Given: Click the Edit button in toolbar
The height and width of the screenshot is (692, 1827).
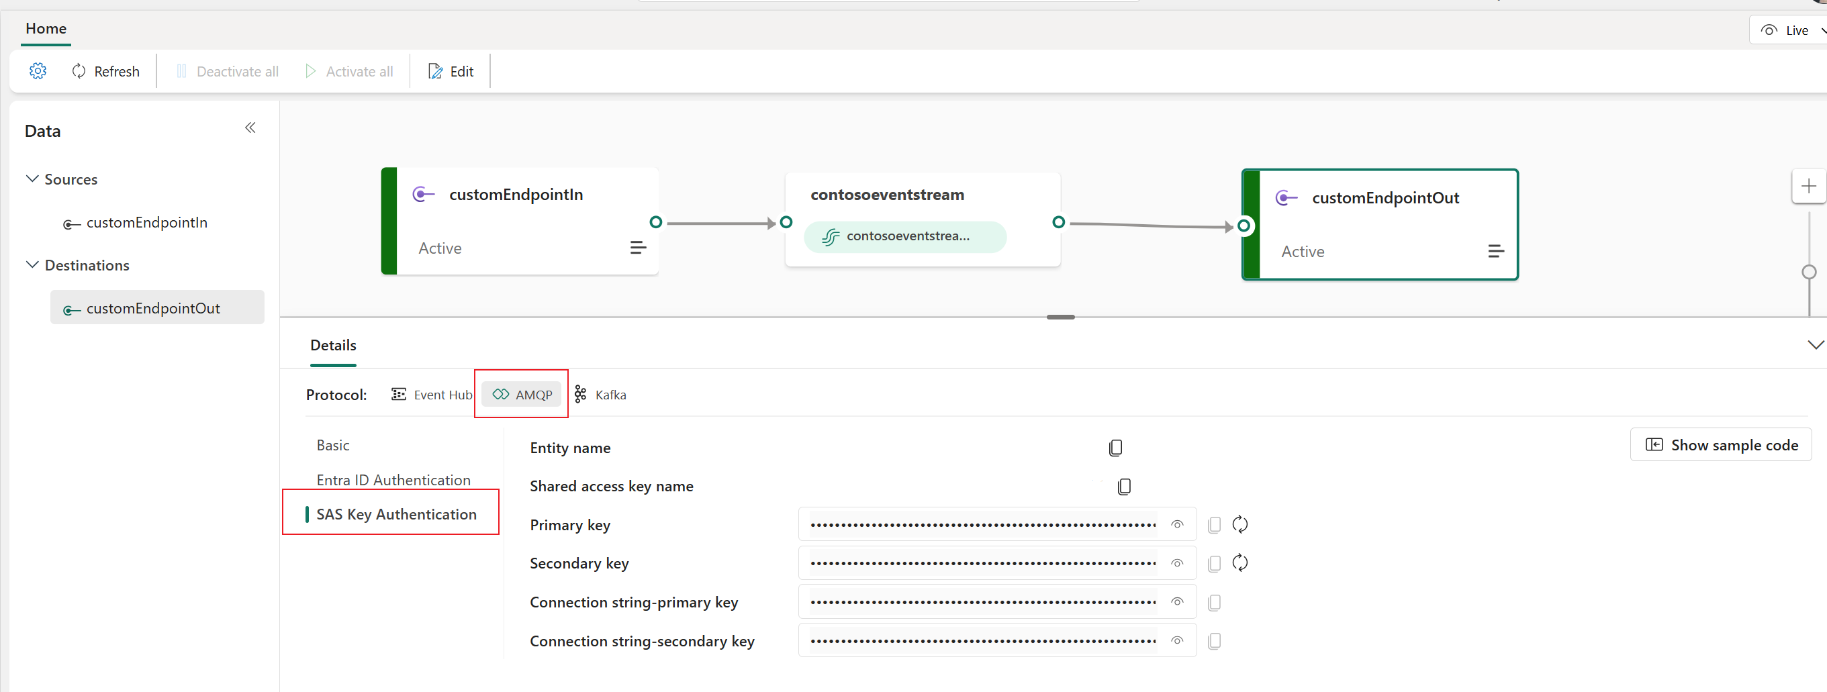Looking at the screenshot, I should (451, 71).
